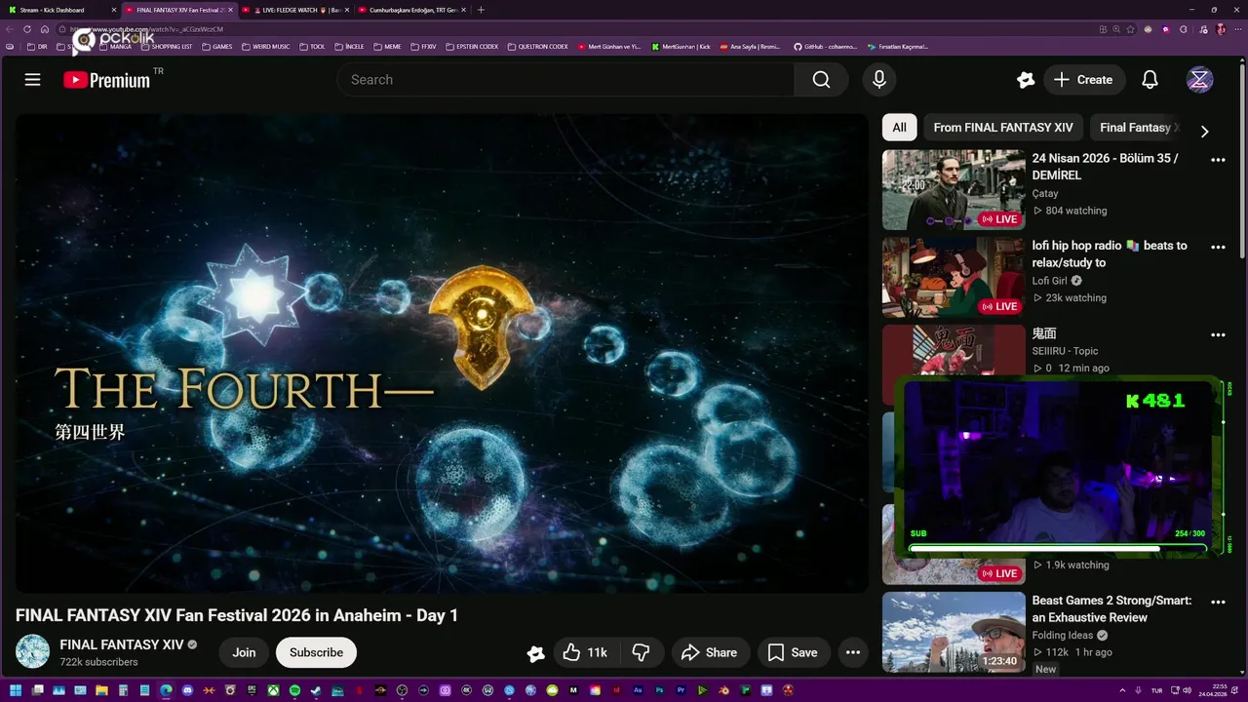Select From FINAL FANTASY XIV chip

(x=1002, y=128)
